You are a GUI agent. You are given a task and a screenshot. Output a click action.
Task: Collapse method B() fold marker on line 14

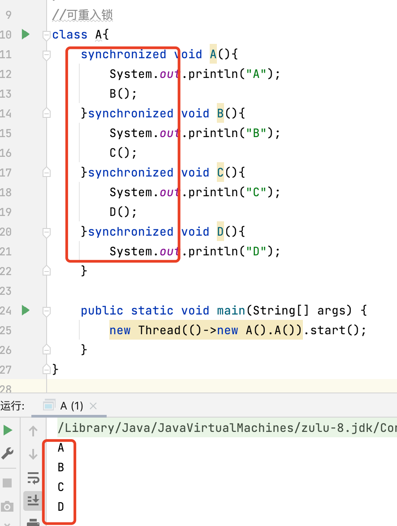point(46,114)
